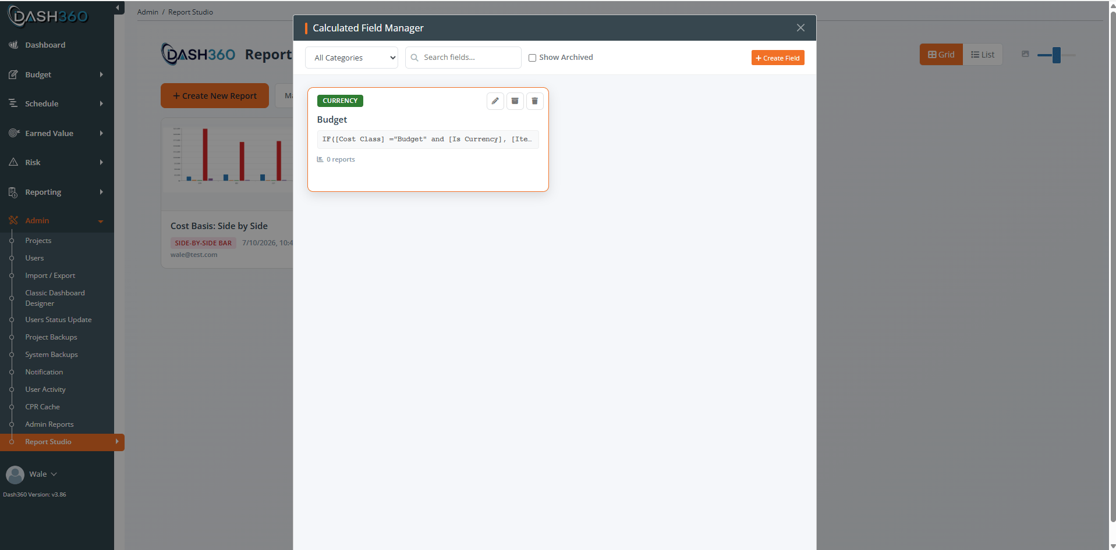Click the DASH360 logo in the sidebar
The width and height of the screenshot is (1116, 550).
48,16
